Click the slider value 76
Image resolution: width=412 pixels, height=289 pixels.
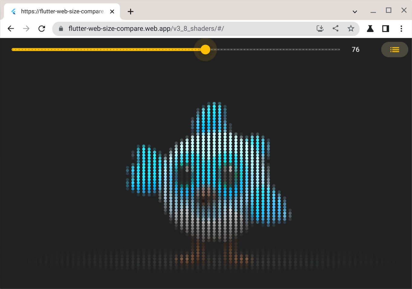coord(356,50)
